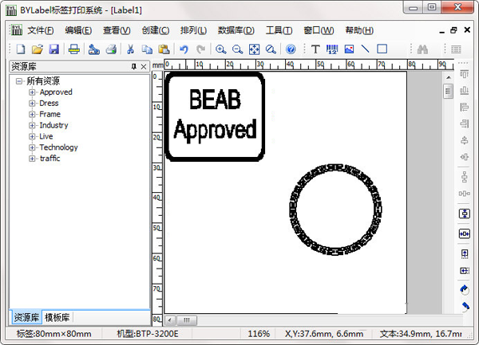The image size is (479, 345).
Task: Select the Industry tree item
Action: click(x=53, y=125)
